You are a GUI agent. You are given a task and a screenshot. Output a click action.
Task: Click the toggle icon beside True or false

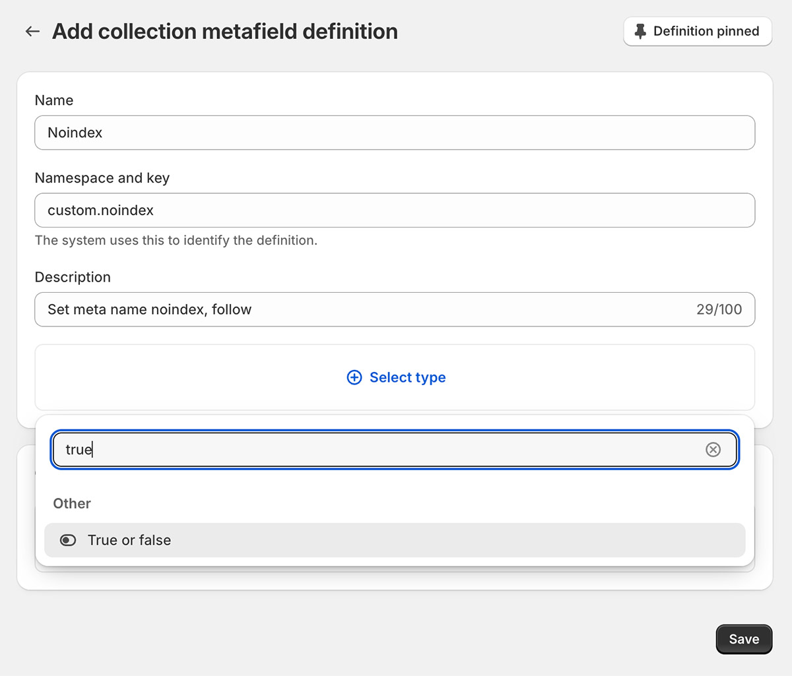(68, 540)
